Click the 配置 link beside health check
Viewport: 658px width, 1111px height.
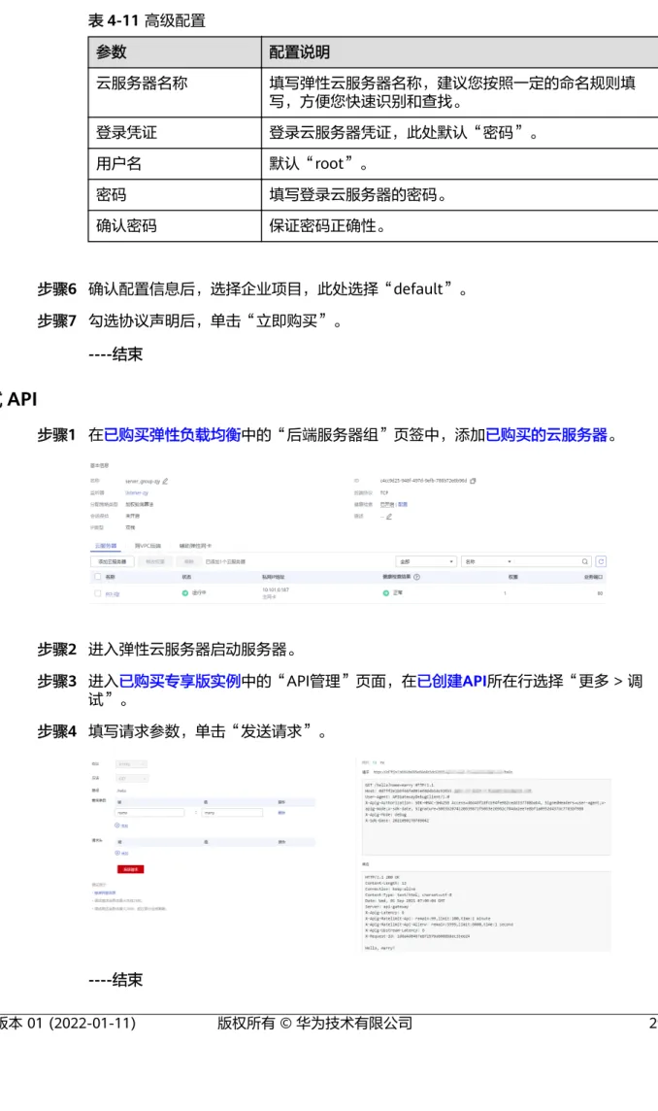[403, 504]
